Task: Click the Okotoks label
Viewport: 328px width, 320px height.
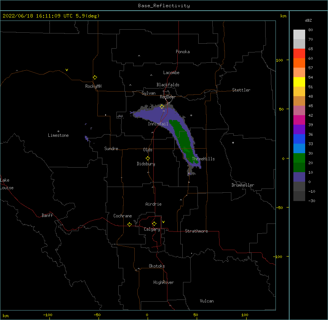Action: [x=157, y=266]
